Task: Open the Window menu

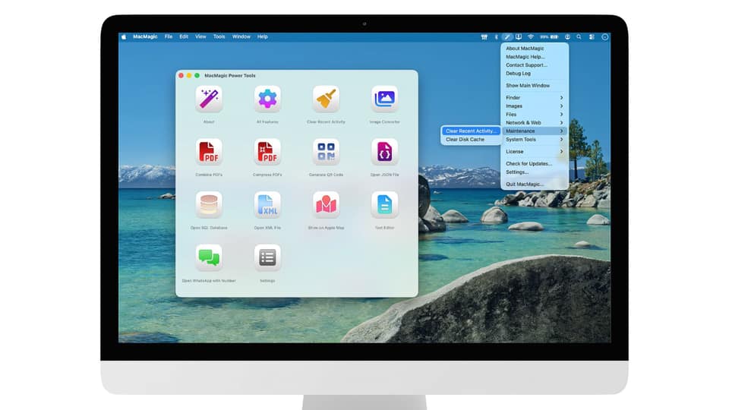Action: [x=241, y=36]
